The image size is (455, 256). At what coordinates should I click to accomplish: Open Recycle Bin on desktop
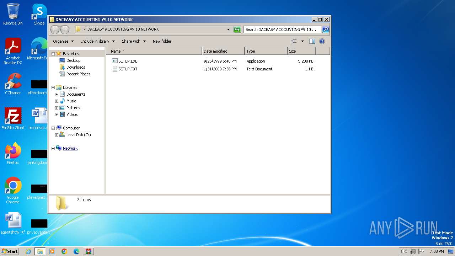(x=13, y=14)
